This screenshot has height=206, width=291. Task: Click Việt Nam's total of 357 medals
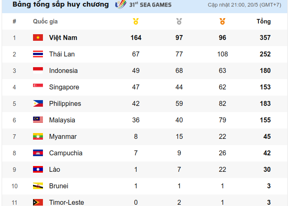[x=265, y=38]
